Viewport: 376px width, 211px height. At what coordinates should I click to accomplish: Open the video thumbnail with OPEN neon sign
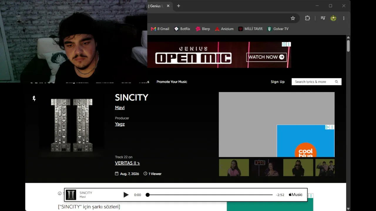coord(266,168)
